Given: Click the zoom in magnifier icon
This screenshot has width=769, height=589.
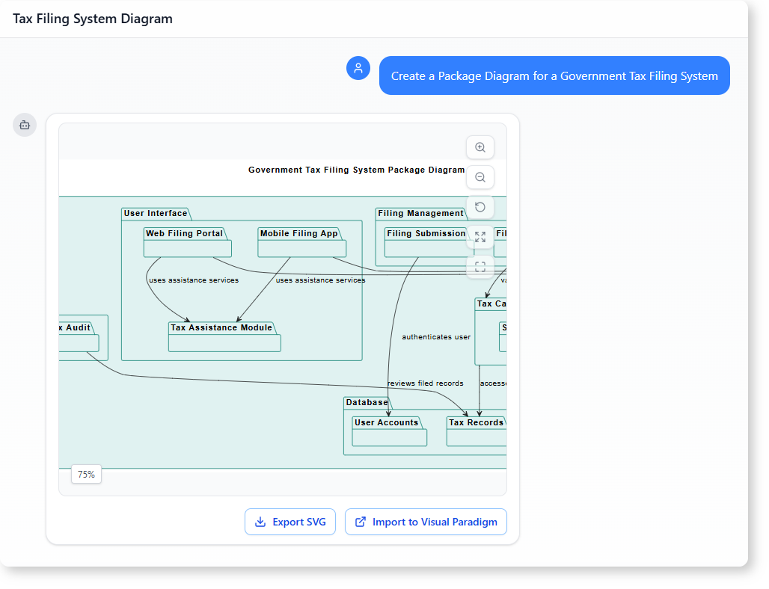Looking at the screenshot, I should (x=480, y=148).
